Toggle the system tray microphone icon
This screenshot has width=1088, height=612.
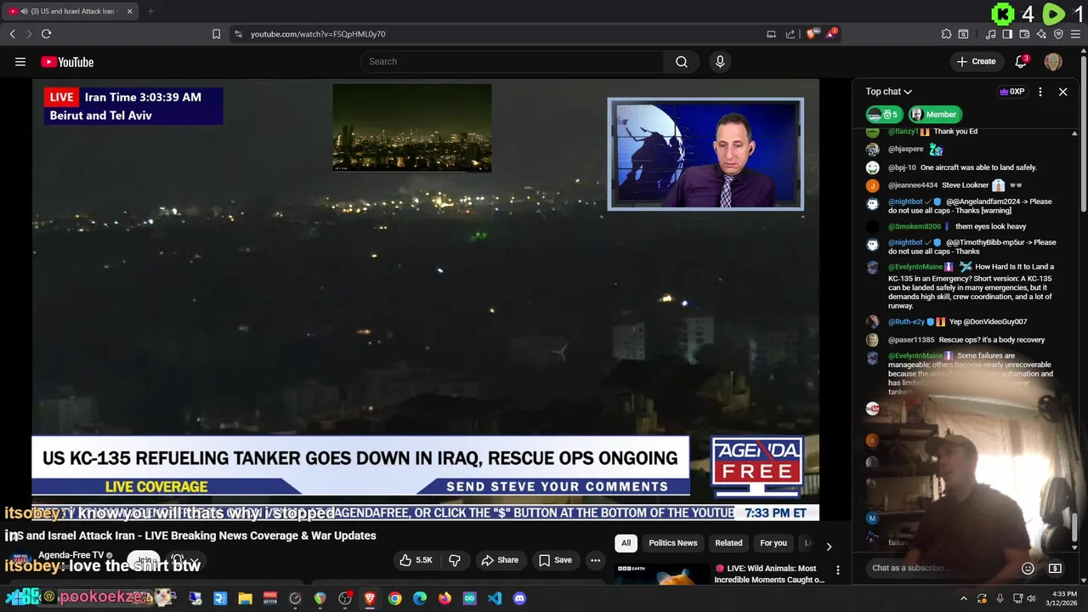pos(1000,598)
